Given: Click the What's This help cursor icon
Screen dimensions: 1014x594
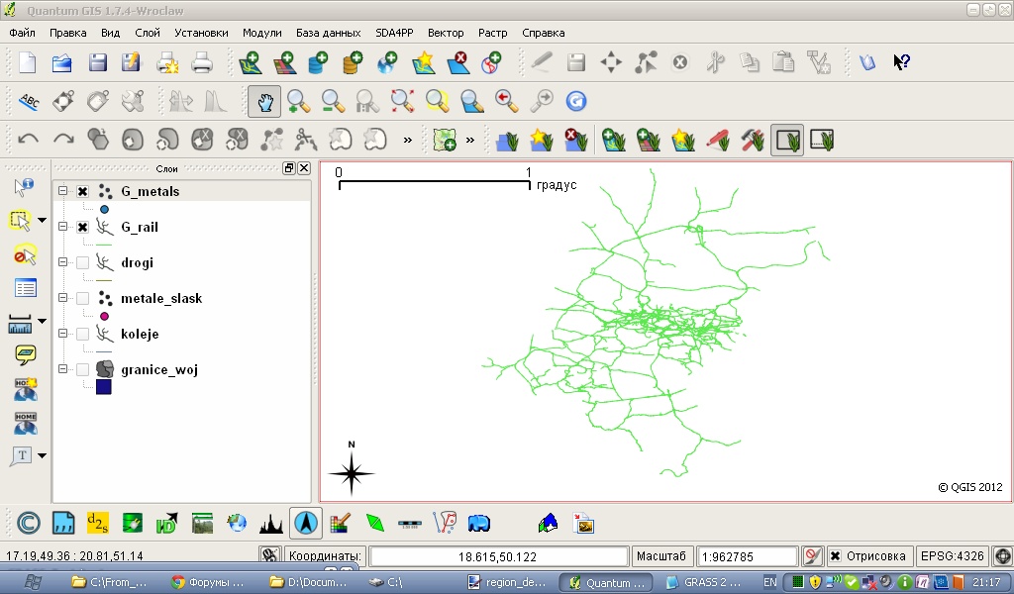Looking at the screenshot, I should point(901,62).
